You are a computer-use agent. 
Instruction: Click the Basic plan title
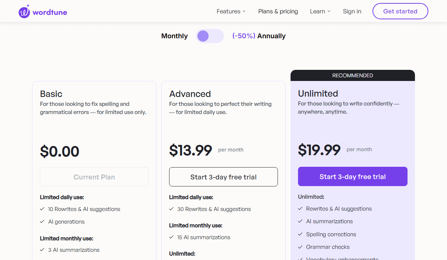click(x=51, y=94)
